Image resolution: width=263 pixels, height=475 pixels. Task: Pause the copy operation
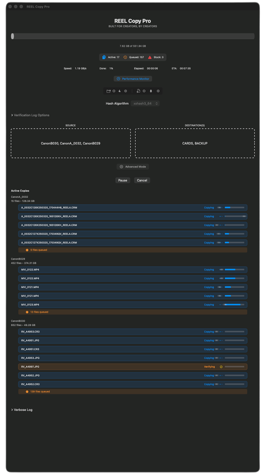(123, 180)
